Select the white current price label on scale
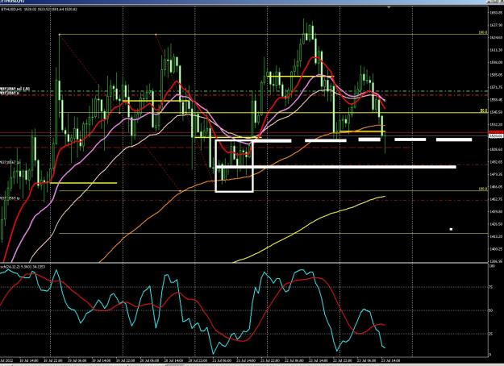504x366 pixels. click(x=496, y=136)
